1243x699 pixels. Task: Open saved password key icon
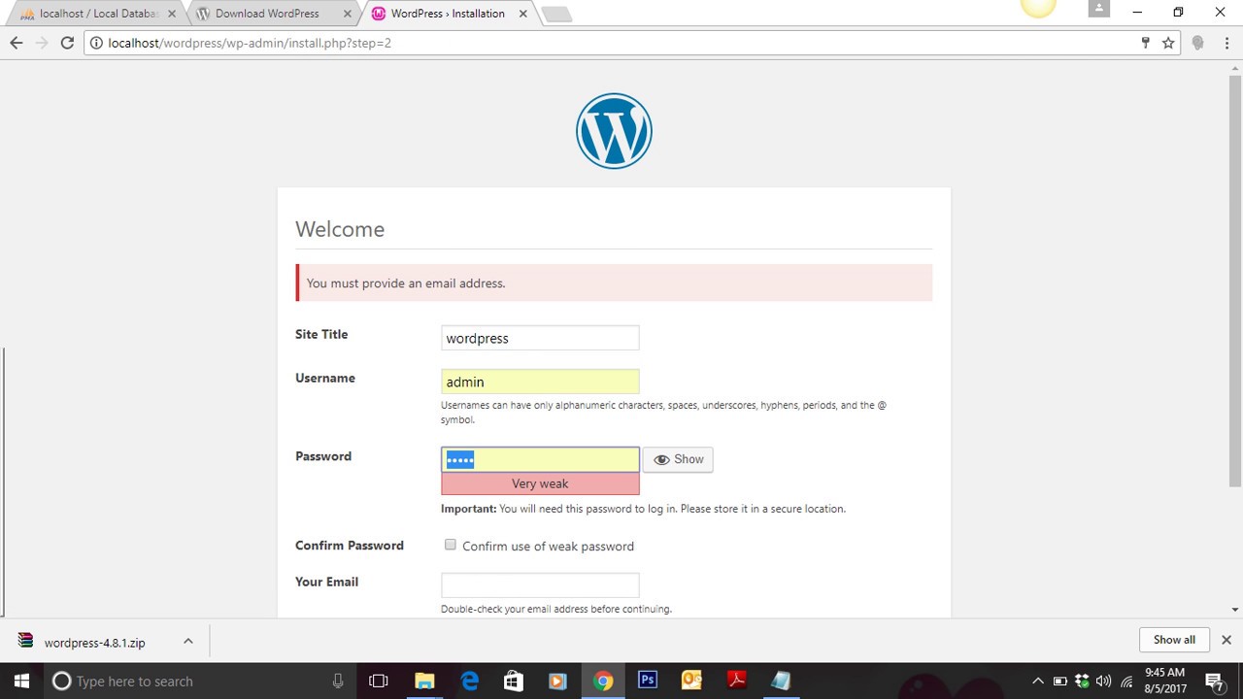(1145, 43)
